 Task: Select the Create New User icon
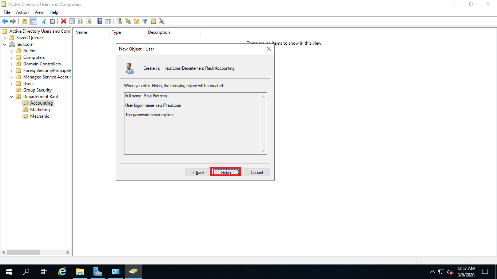pyautogui.click(x=119, y=21)
